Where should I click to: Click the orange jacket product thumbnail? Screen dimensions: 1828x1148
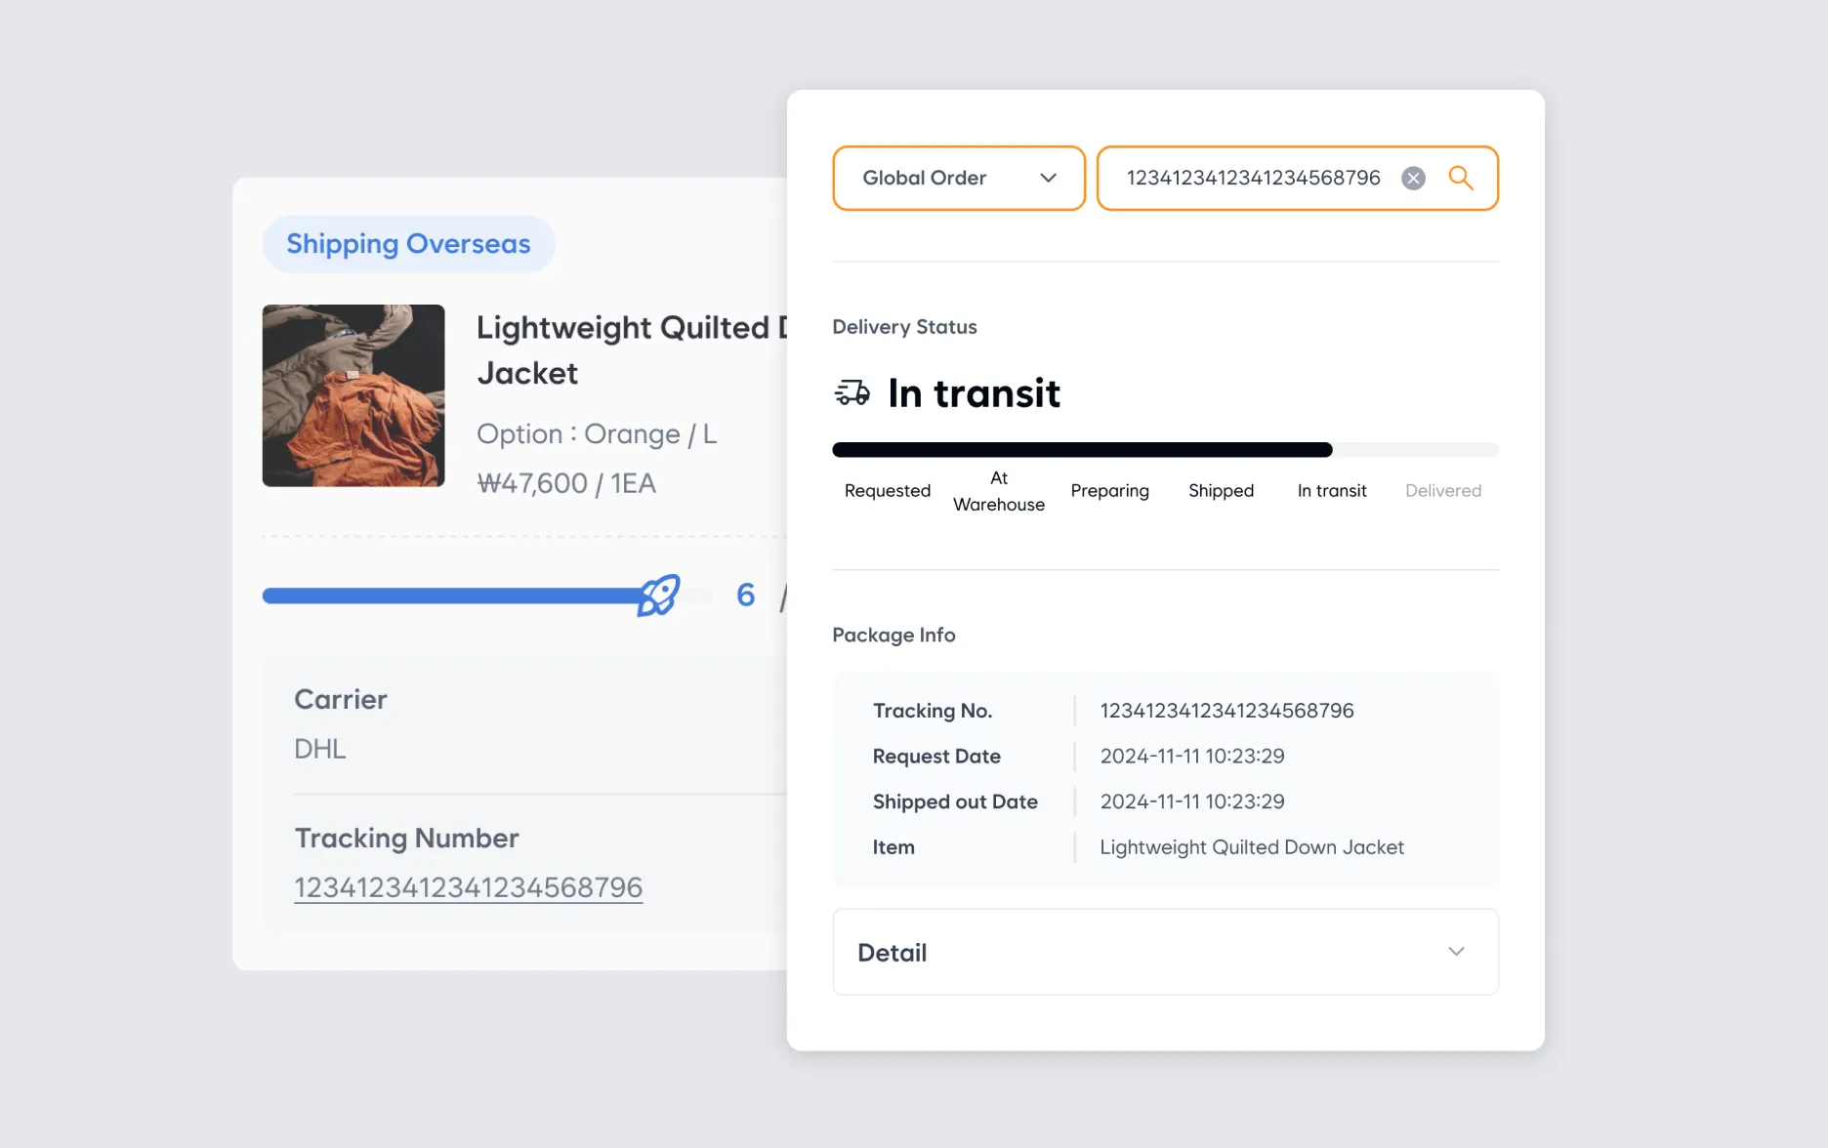[353, 395]
